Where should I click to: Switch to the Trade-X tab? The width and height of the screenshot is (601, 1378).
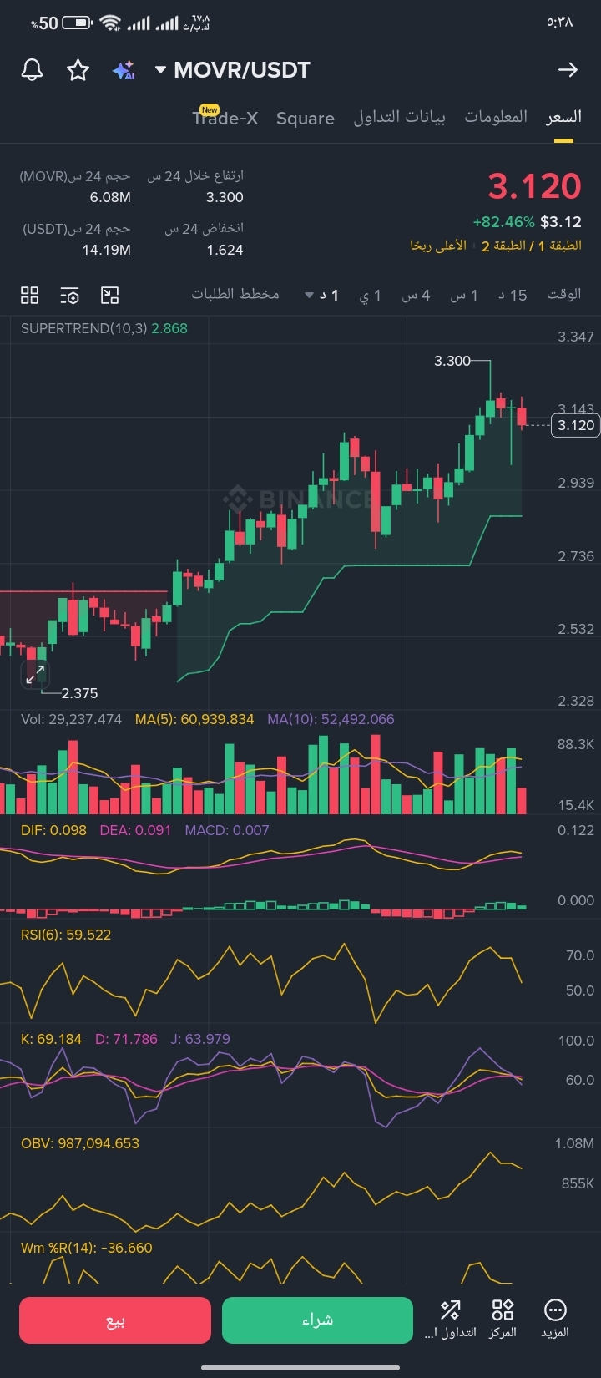(x=225, y=118)
